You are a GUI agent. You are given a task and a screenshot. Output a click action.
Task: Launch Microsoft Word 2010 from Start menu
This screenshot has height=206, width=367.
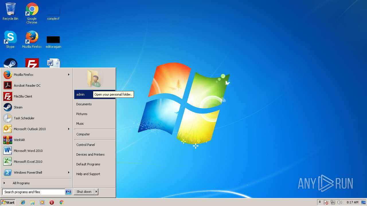pyautogui.click(x=36, y=151)
